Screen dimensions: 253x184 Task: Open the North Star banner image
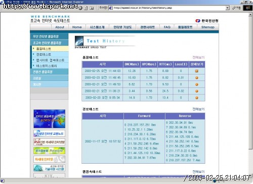49,119
